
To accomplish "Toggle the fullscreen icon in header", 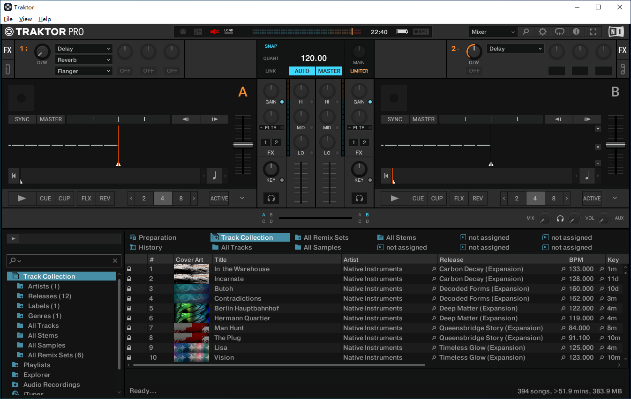I will coord(593,32).
